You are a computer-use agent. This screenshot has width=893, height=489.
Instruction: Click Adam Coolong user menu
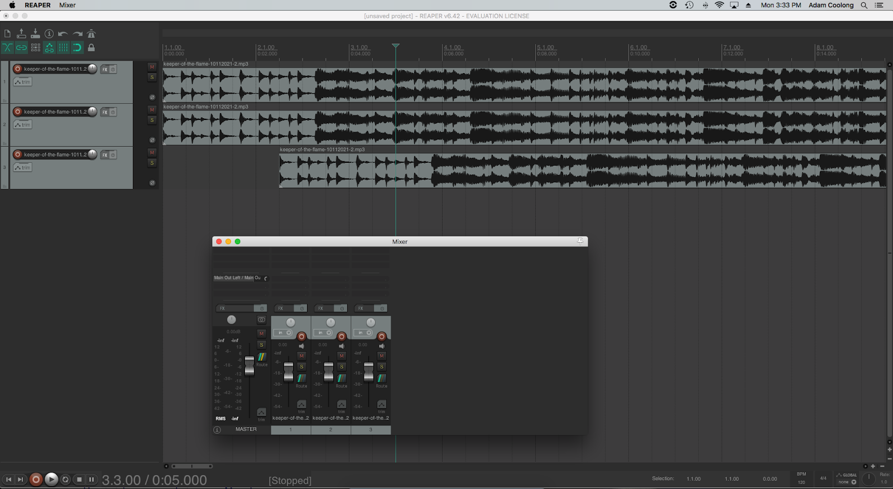pyautogui.click(x=831, y=5)
